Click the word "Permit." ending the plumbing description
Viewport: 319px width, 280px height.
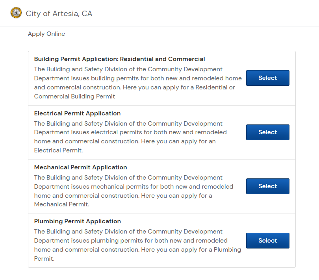pyautogui.click(x=44, y=259)
